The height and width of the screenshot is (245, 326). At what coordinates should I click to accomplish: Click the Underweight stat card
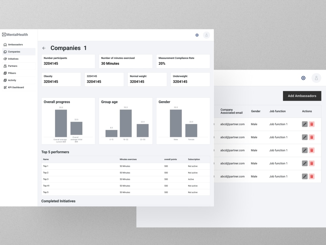coord(190,79)
